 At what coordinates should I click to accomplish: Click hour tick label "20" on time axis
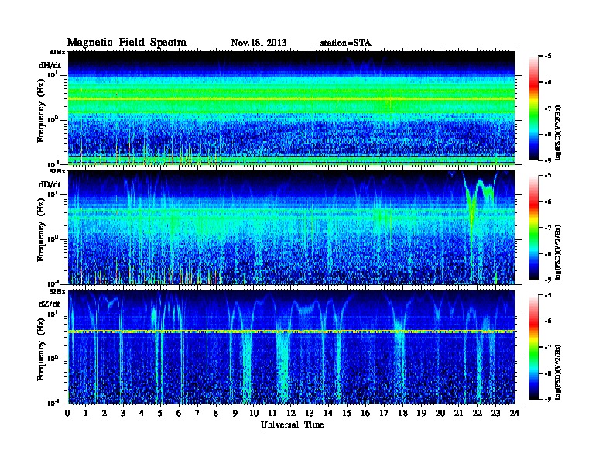440,413
